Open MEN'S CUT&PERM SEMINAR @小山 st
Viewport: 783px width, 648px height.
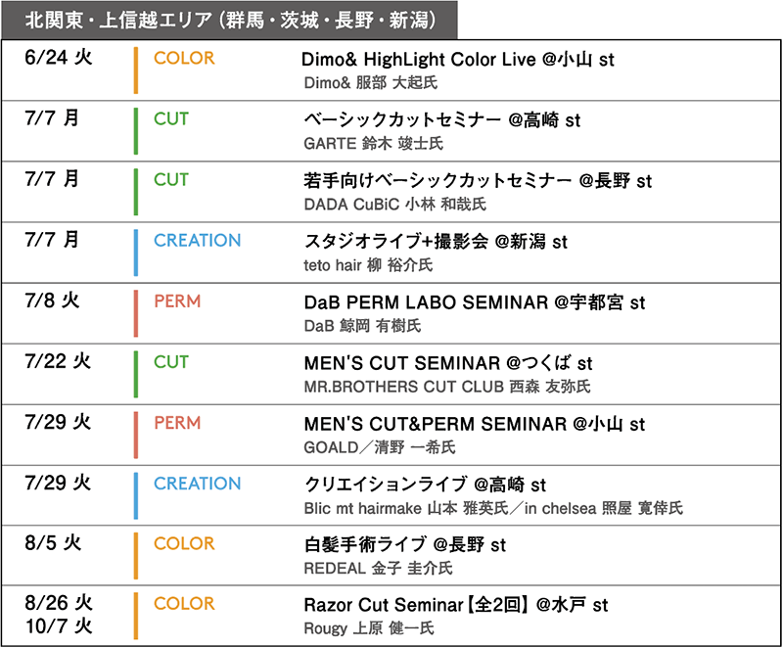[475, 425]
